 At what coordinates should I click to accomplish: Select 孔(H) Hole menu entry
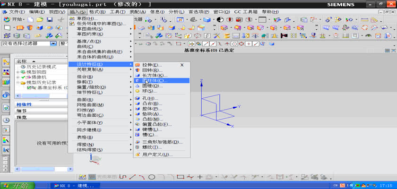click(x=162, y=98)
